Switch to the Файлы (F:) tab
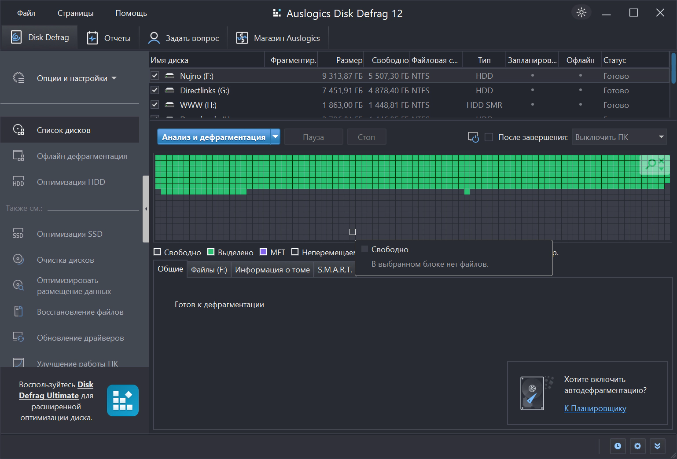The width and height of the screenshot is (677, 459). tap(209, 270)
